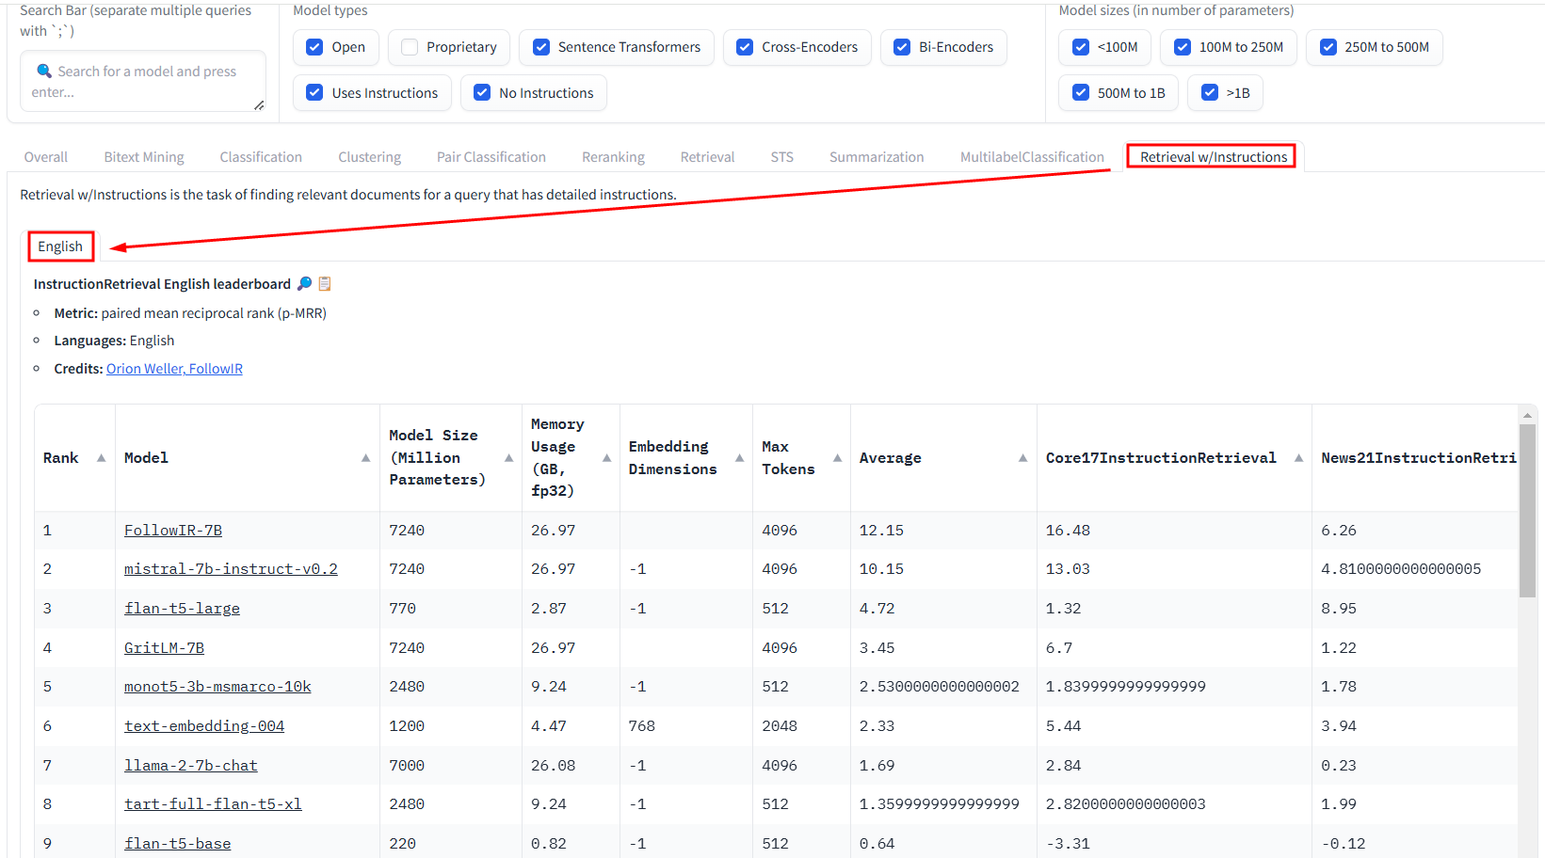Image resolution: width=1545 pixels, height=858 pixels.
Task: Open the mistral-7b-instruct-v0.2 model link
Action: coord(231,569)
